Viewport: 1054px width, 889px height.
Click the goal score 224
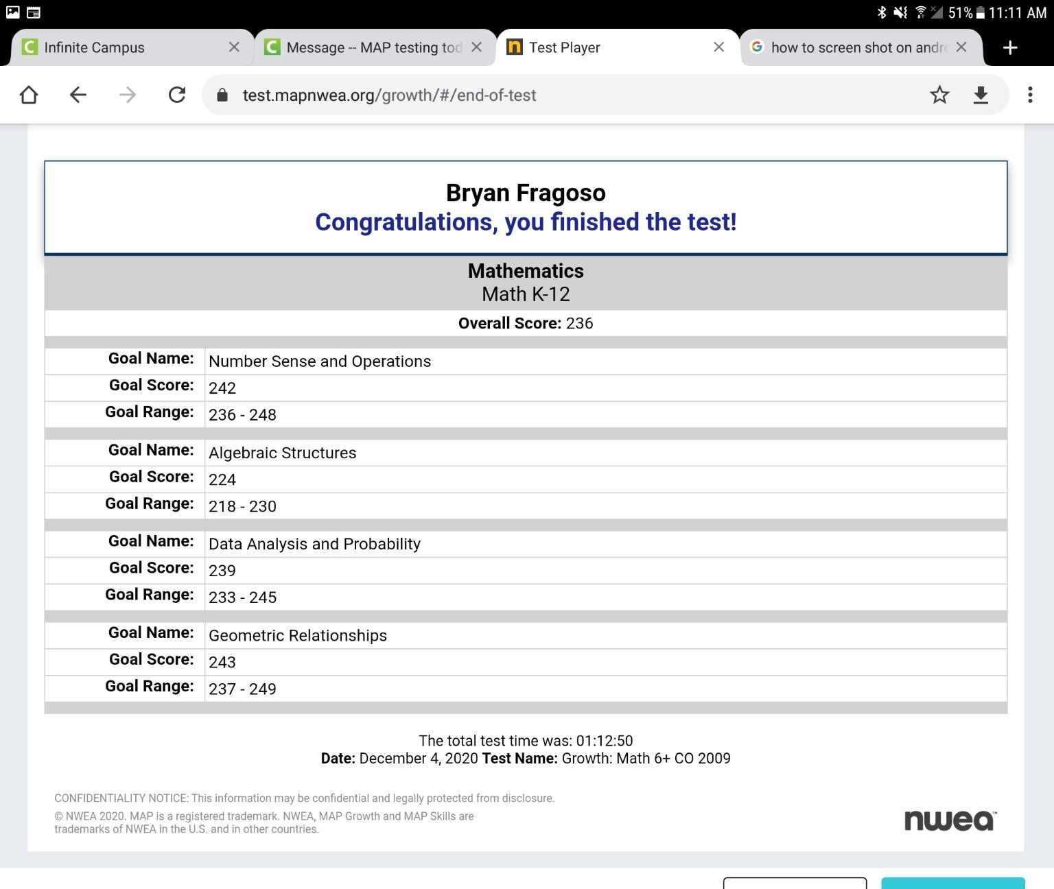tap(222, 479)
